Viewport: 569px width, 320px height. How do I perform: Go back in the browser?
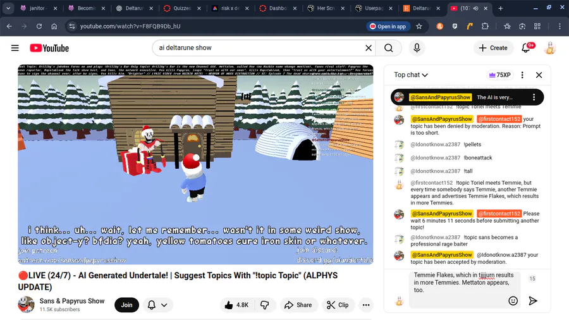(x=9, y=26)
